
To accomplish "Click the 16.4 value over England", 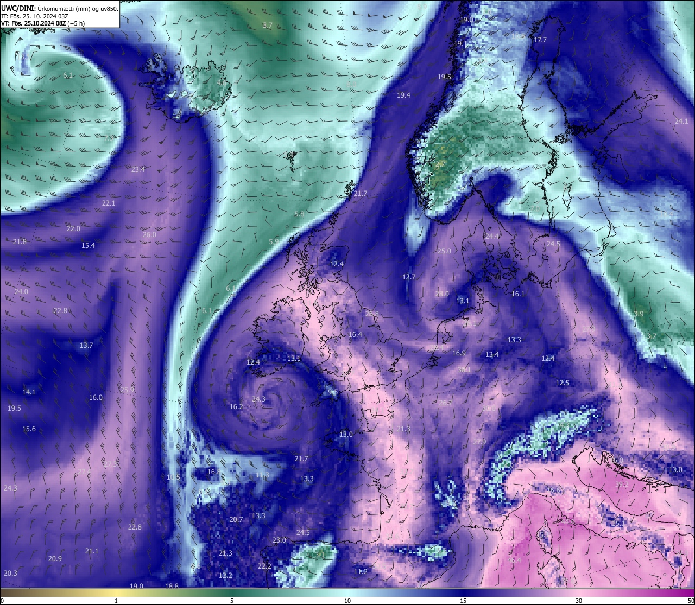I will click(x=355, y=334).
